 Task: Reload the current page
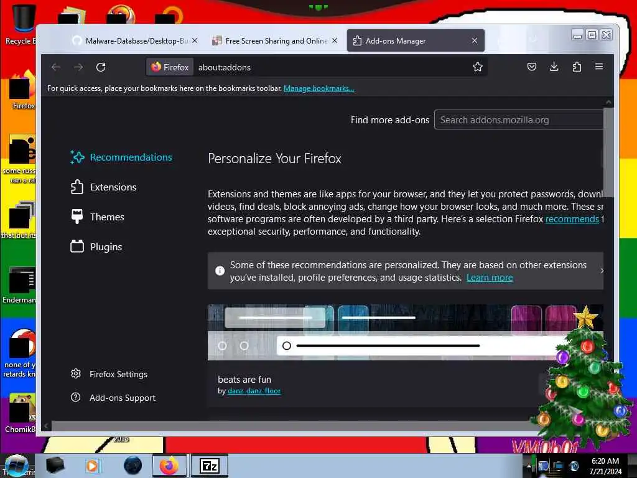(x=101, y=67)
